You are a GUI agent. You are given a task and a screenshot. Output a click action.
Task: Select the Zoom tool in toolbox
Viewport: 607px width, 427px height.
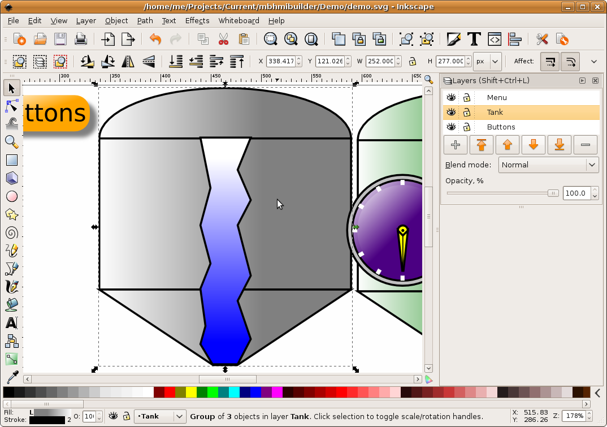[12, 142]
